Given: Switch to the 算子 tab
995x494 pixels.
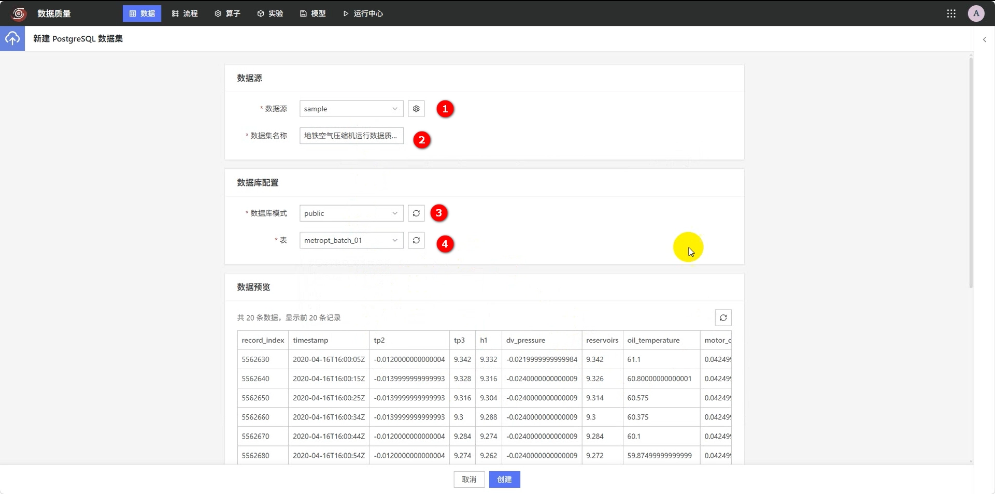Looking at the screenshot, I should (x=228, y=13).
